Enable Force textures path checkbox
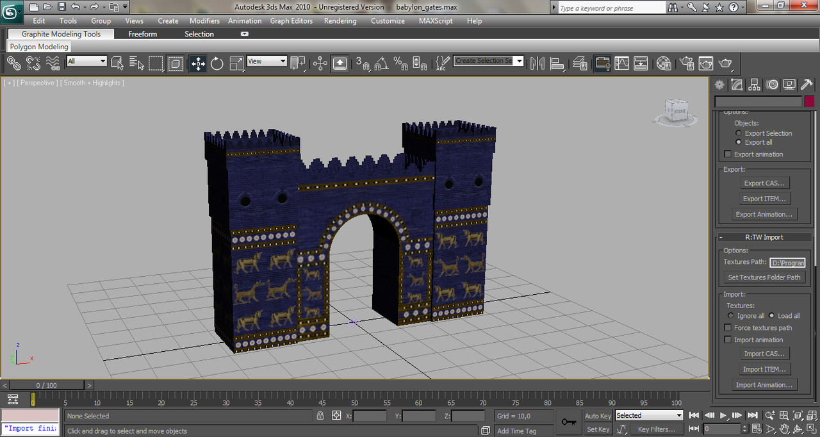 (727, 328)
